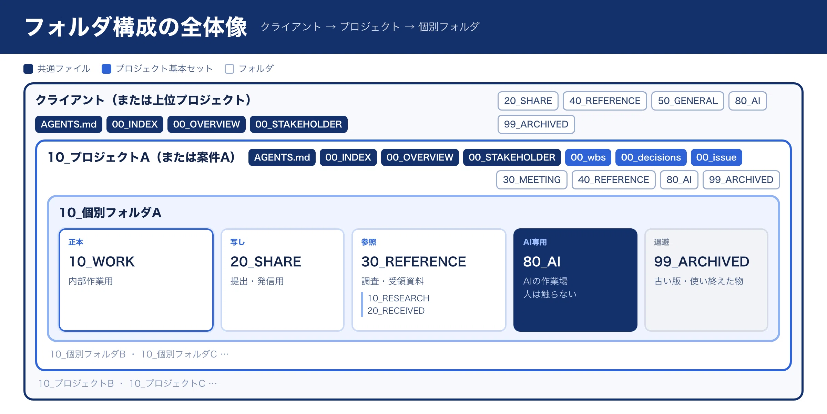Select the blue 00_issue tag

click(716, 157)
